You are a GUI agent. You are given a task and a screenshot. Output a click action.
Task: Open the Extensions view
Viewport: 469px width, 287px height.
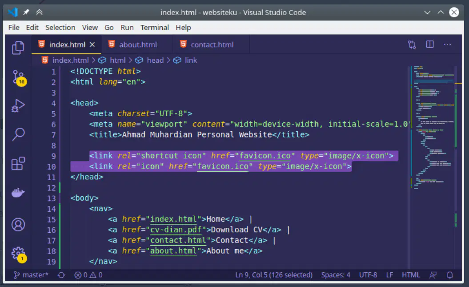[x=18, y=163]
